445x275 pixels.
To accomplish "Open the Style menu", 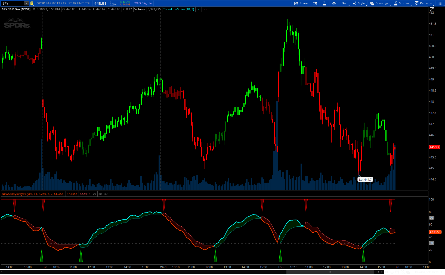I will pos(359,3).
